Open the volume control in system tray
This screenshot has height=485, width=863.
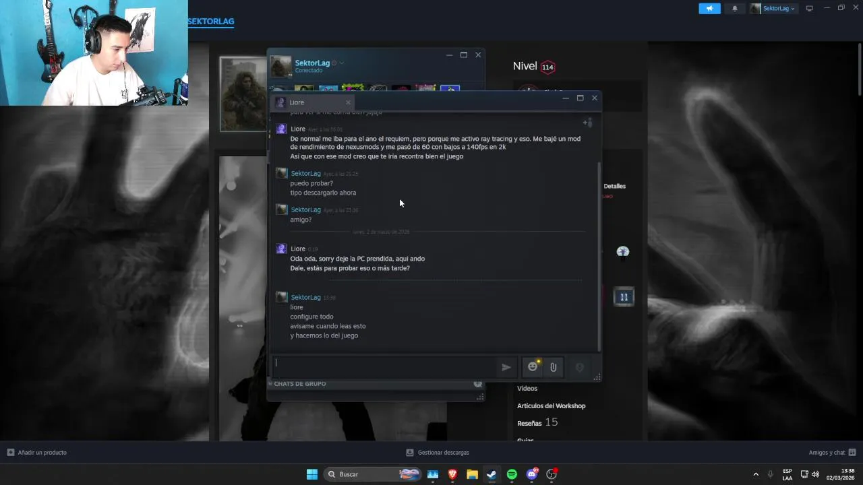[816, 474]
